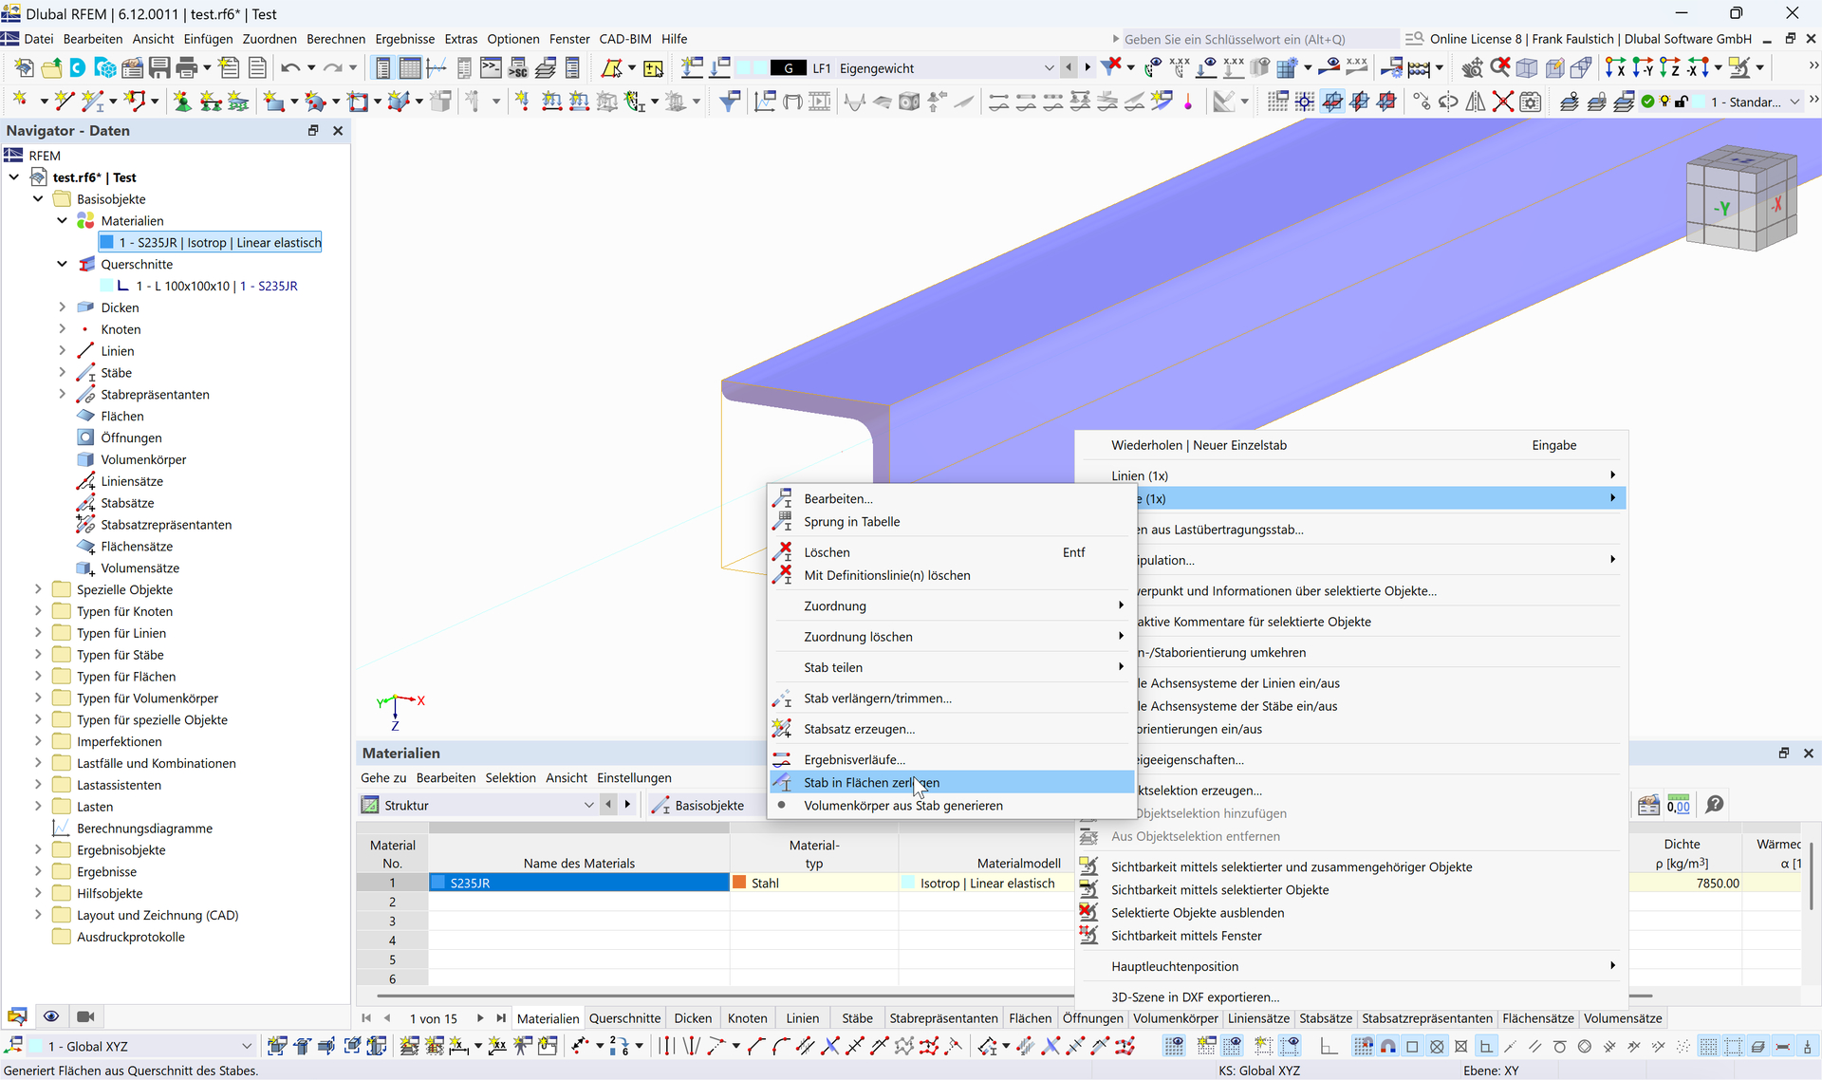
Task: Click the S235JR material color swatch
Action: tap(438, 883)
